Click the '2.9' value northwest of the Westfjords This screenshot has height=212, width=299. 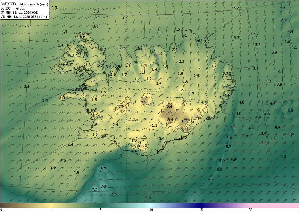point(65,32)
